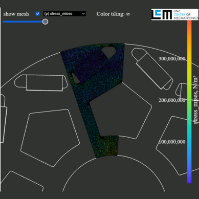199x199 pixels.
Task: Uncheck the show mesh checkbox
Action: pos(37,14)
